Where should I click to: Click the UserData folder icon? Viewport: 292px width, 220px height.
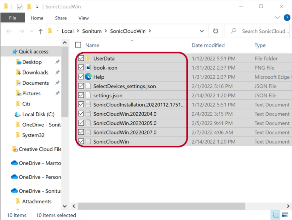88,58
